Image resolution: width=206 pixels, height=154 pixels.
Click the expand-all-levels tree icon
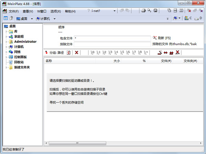(x=146, y=52)
